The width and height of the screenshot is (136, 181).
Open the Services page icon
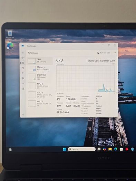pyautogui.click(x=23, y=89)
